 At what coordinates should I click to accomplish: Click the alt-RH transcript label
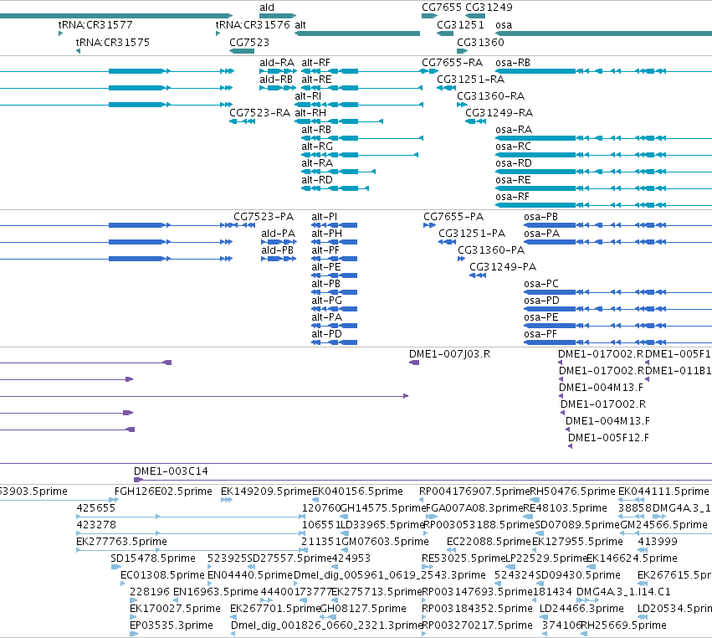pos(310,113)
